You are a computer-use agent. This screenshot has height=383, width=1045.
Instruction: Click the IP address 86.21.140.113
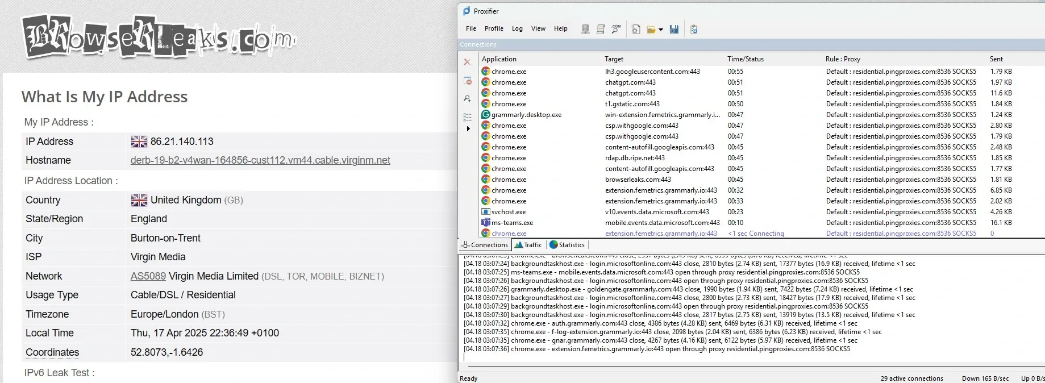pos(182,141)
